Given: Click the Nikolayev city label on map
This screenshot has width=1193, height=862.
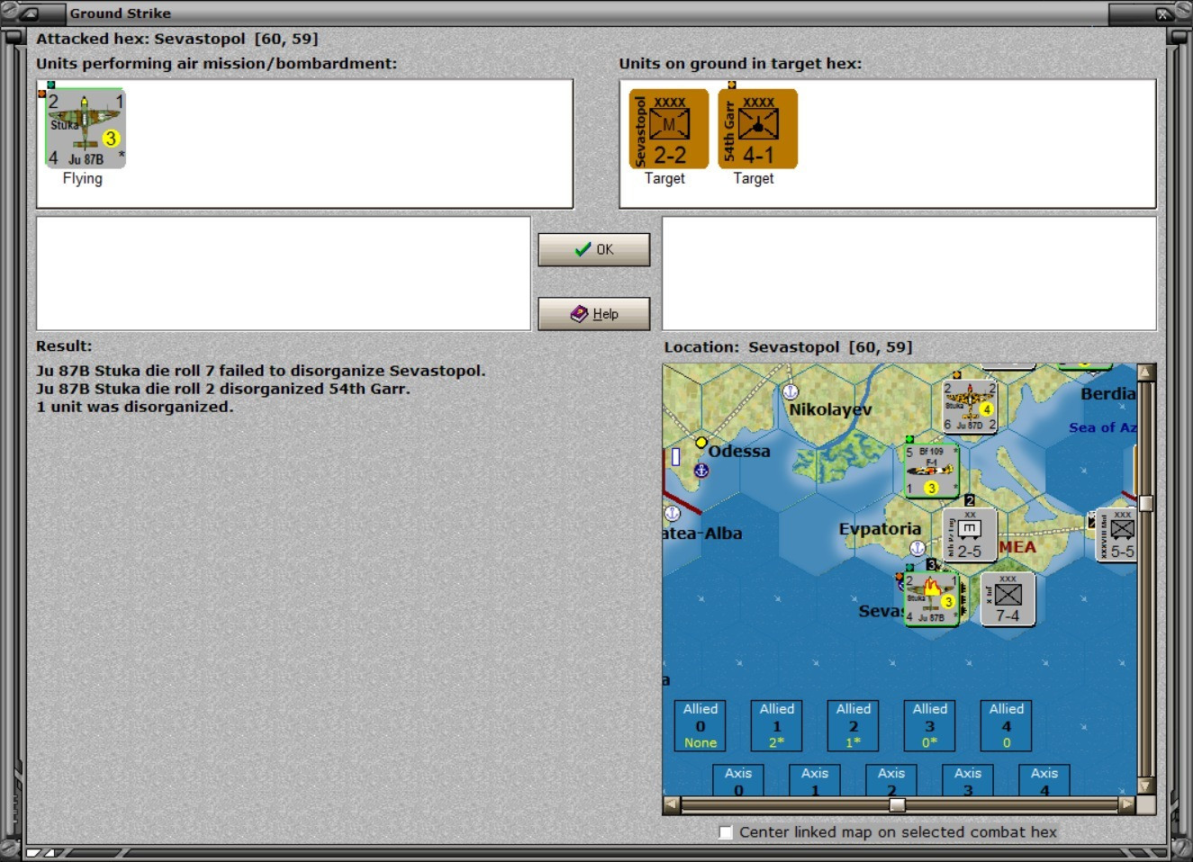Looking at the screenshot, I should tap(830, 409).
